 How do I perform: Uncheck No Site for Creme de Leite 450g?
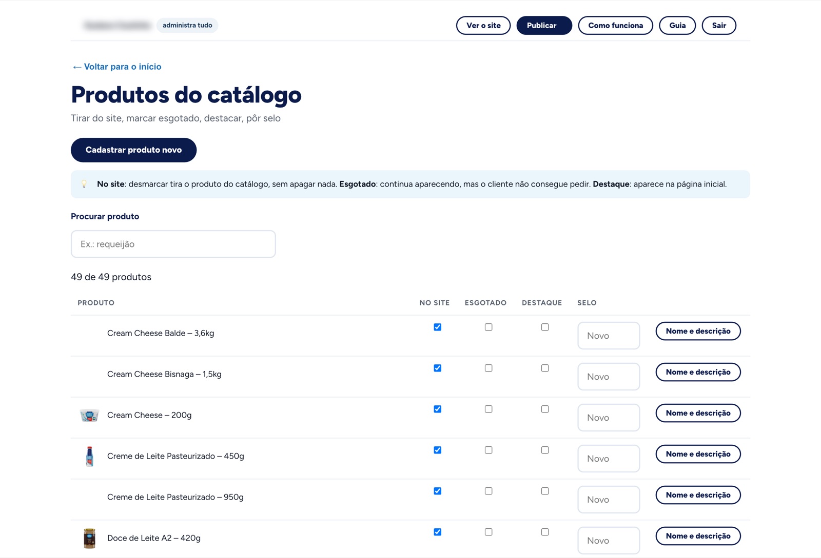coord(437,450)
